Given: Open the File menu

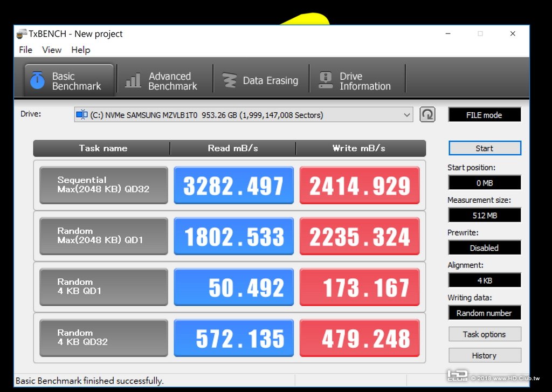Looking at the screenshot, I should click(x=26, y=50).
